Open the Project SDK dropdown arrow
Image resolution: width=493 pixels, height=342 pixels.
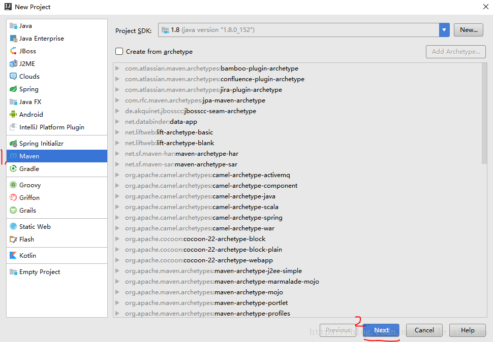click(444, 30)
